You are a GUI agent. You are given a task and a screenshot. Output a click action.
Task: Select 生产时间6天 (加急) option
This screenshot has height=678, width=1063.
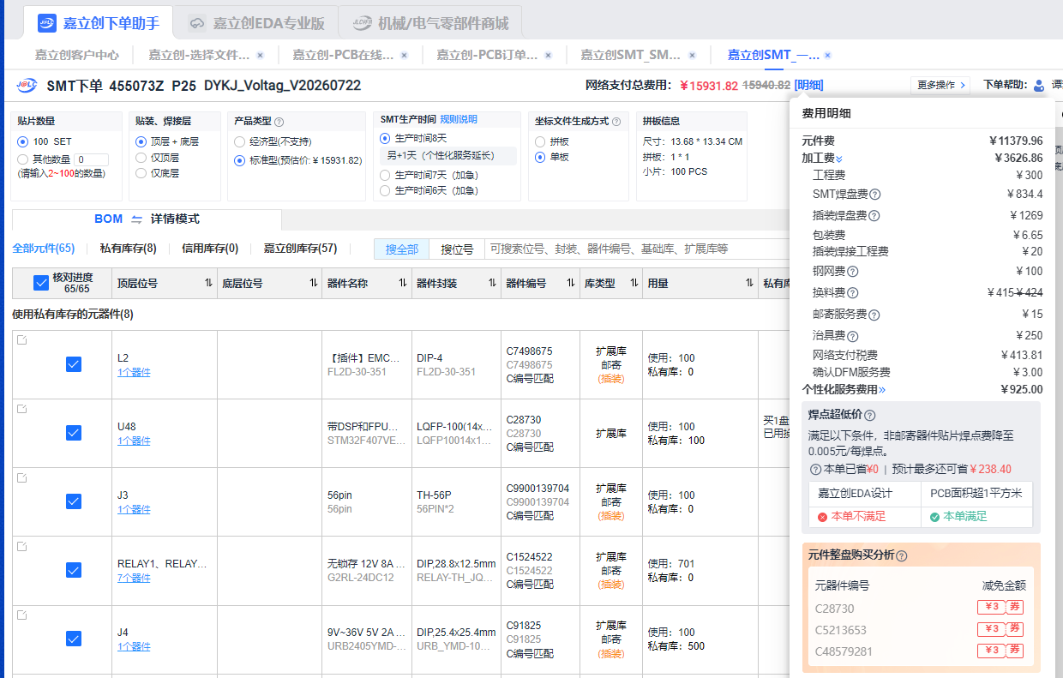pyautogui.click(x=386, y=190)
